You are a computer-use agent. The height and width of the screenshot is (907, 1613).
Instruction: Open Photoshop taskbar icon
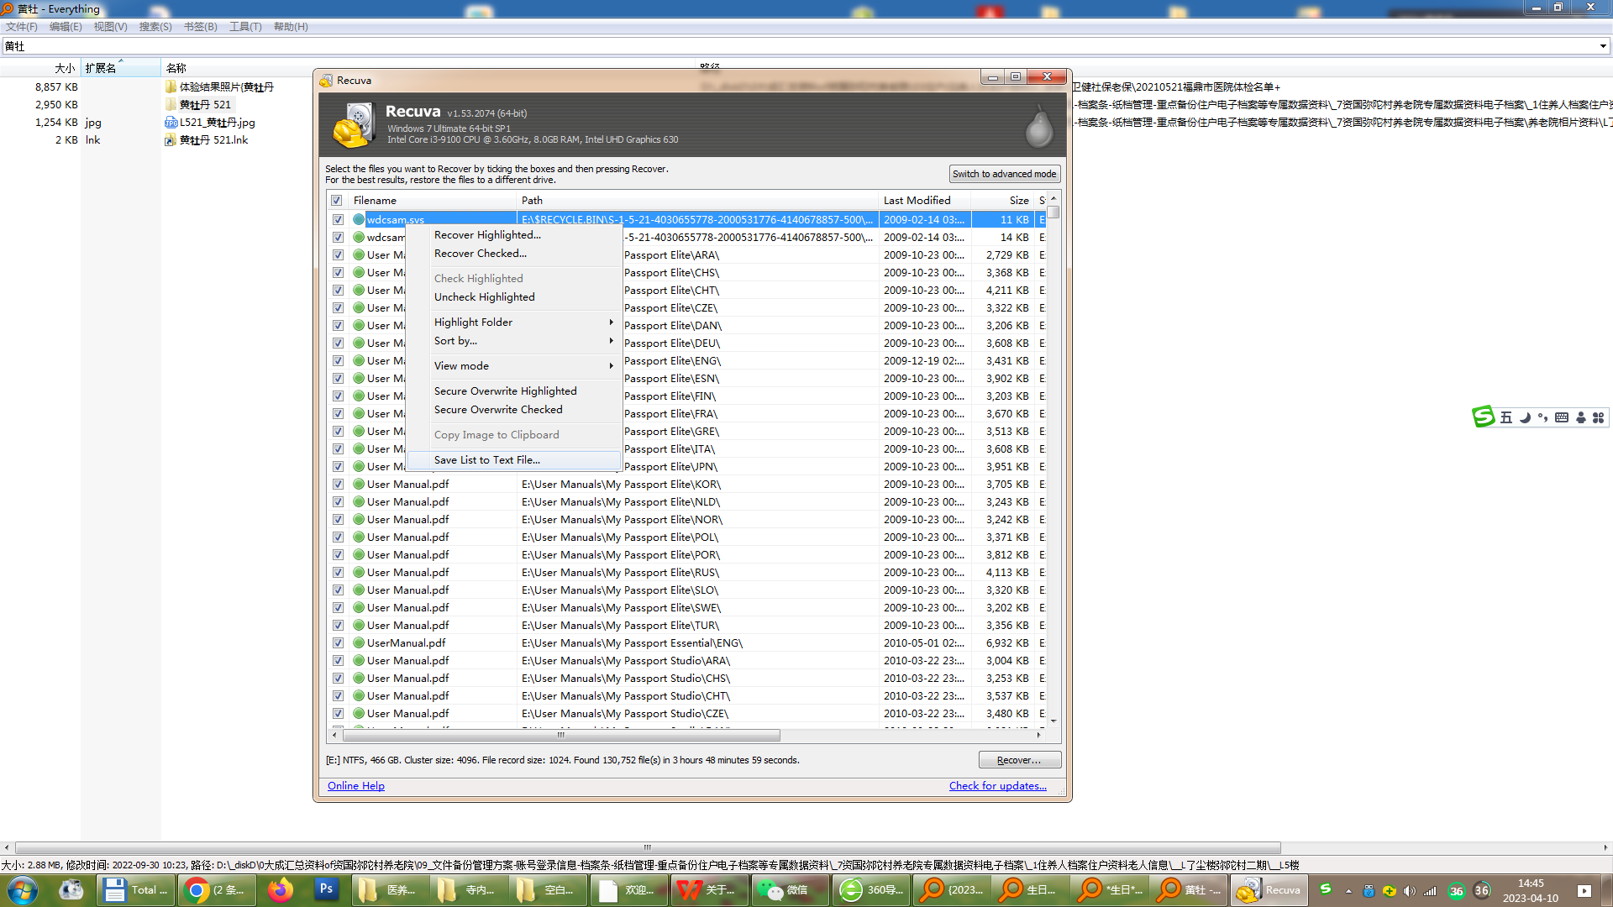pyautogui.click(x=326, y=890)
